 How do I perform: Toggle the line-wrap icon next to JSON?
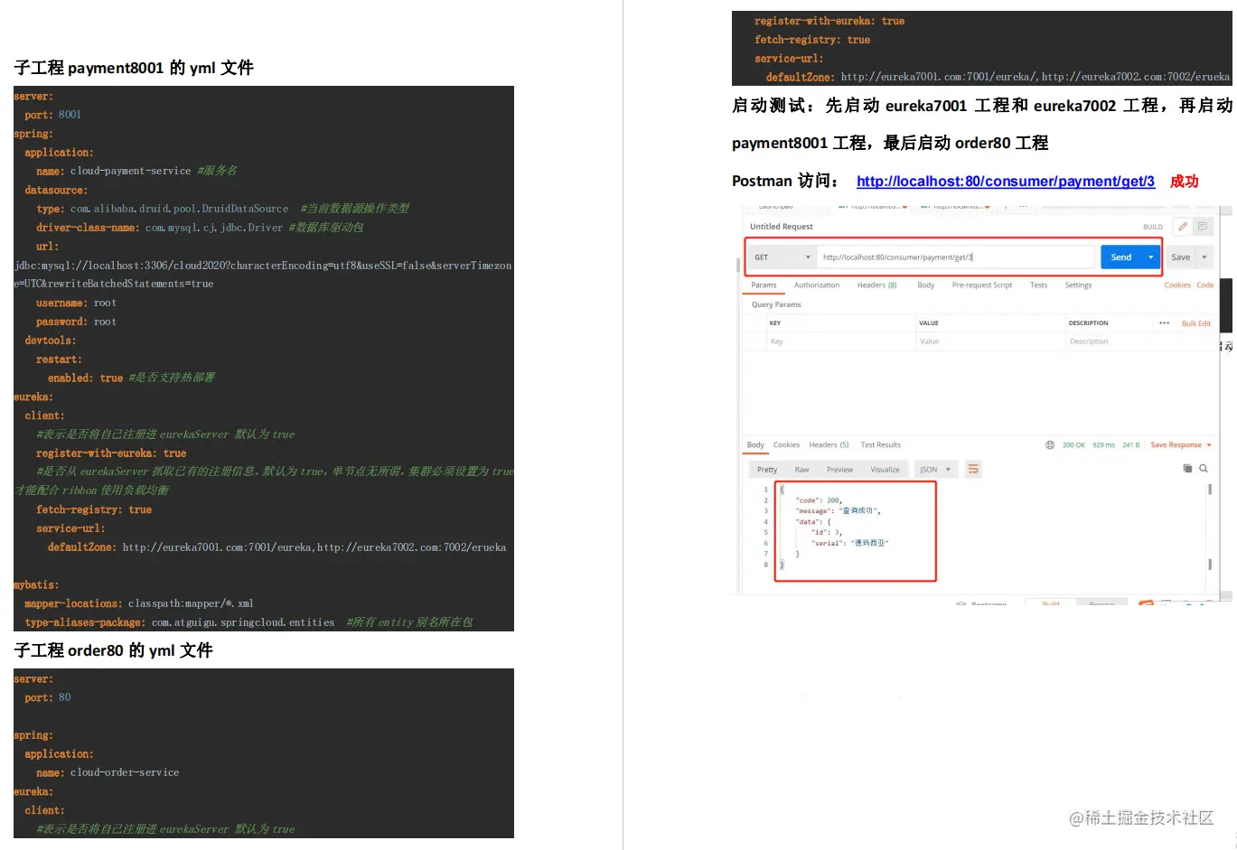(x=973, y=469)
